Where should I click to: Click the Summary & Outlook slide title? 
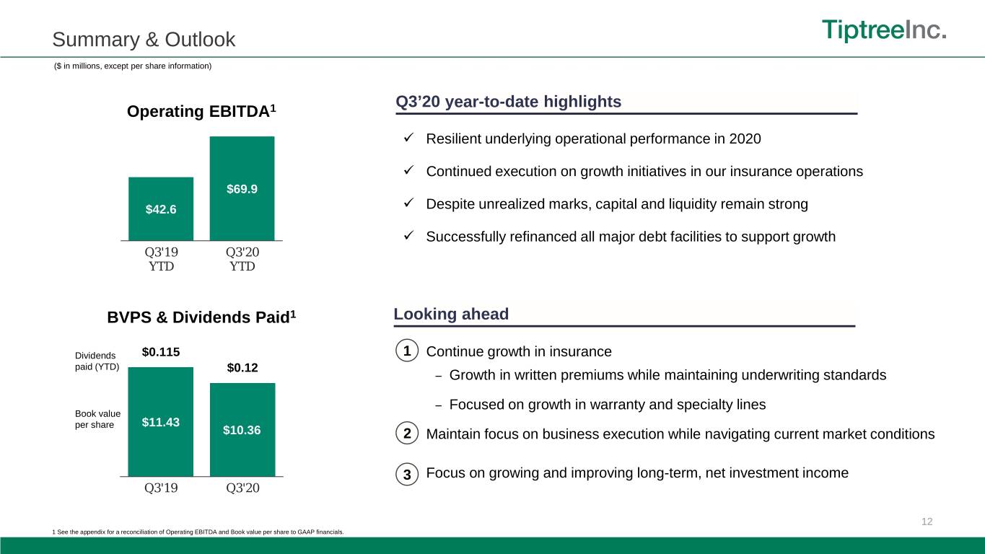pos(144,40)
